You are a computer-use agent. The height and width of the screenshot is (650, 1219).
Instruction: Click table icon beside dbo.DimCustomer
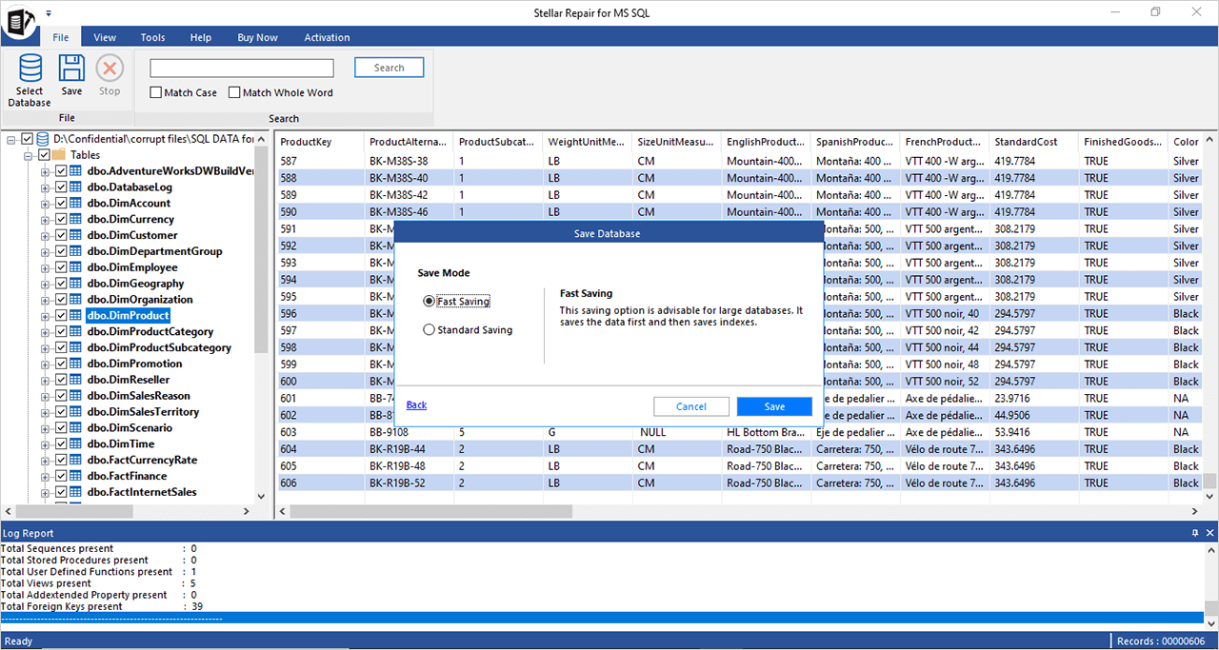75,235
